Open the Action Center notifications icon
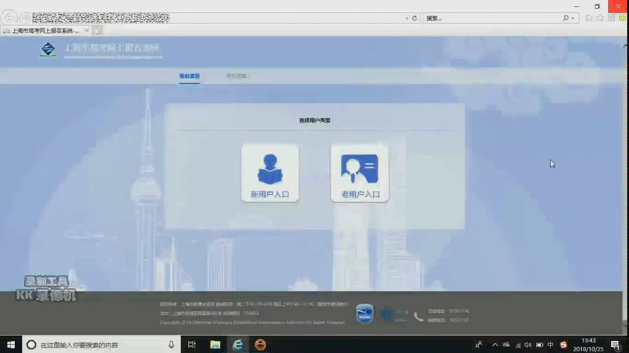Viewport: 629px width, 353px height. (x=615, y=345)
